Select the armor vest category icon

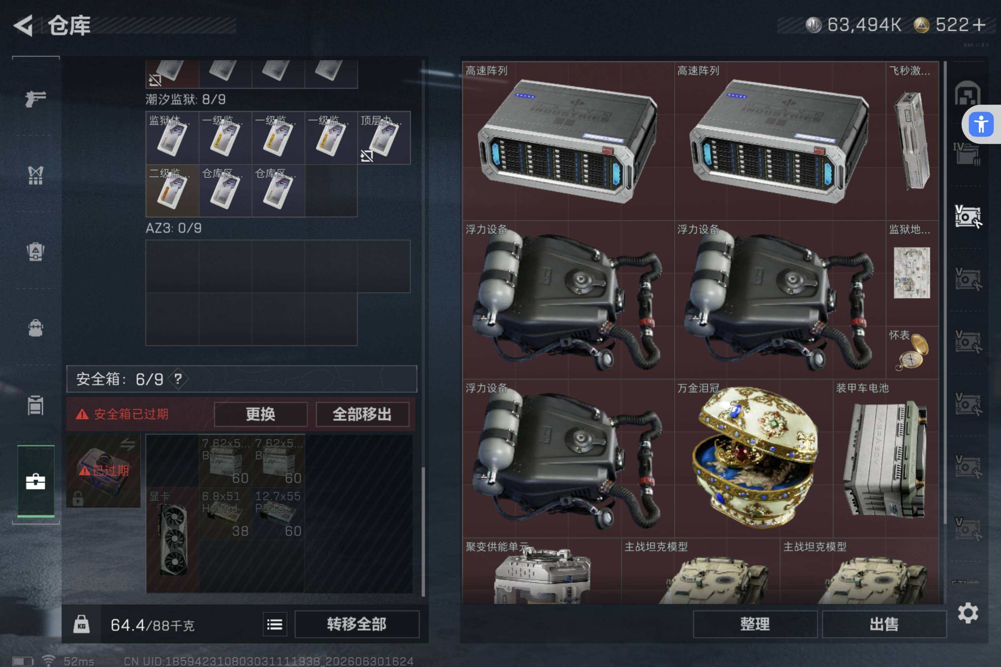pos(35,175)
